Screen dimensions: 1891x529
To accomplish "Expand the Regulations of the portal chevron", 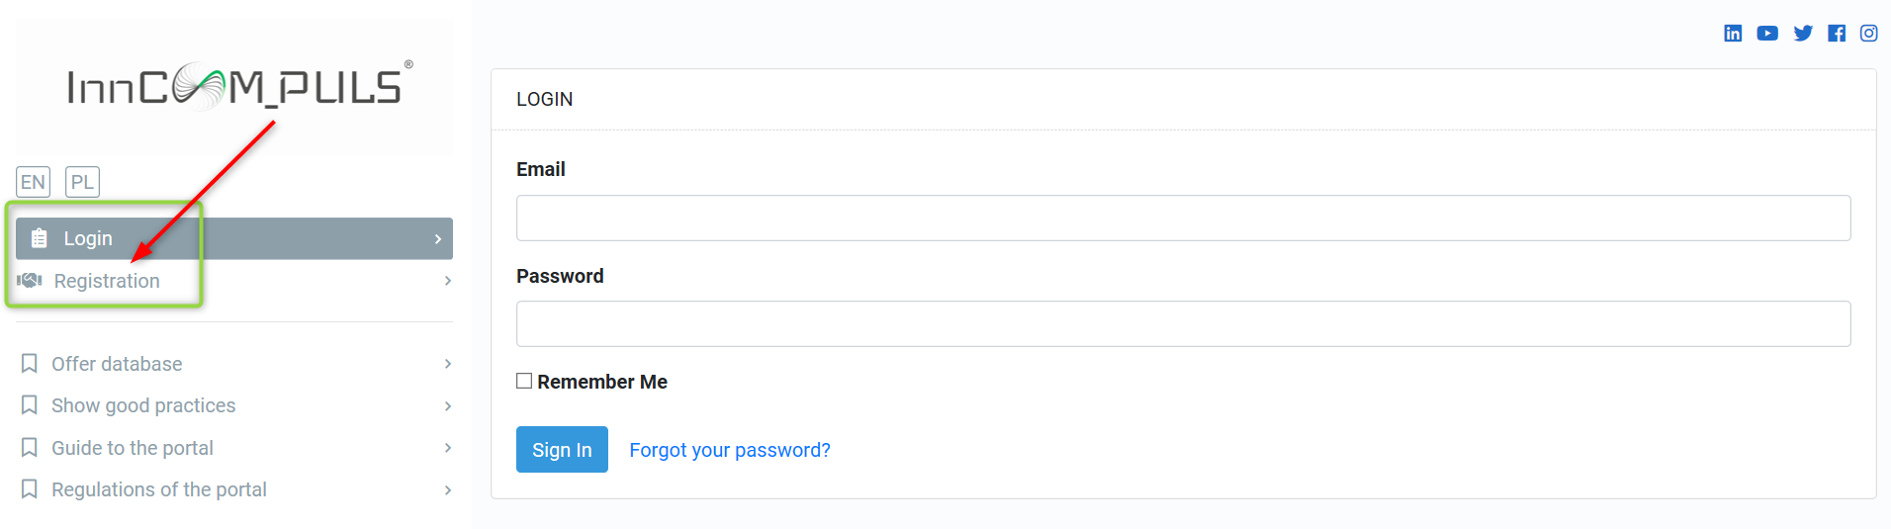I will click(448, 490).
